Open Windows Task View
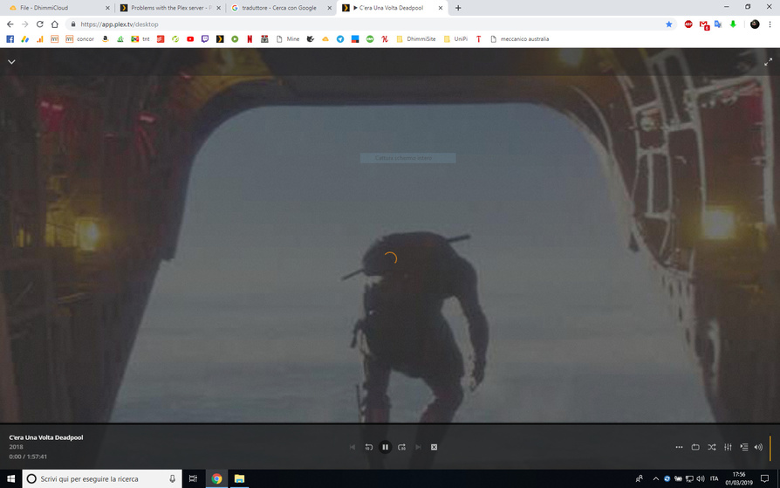 tap(193, 478)
